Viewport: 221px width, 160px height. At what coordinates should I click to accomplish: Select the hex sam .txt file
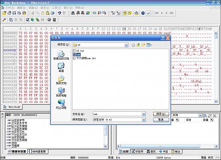click(x=84, y=58)
